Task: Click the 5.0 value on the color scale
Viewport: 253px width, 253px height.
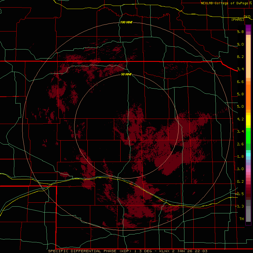Action: [x=240, y=107]
